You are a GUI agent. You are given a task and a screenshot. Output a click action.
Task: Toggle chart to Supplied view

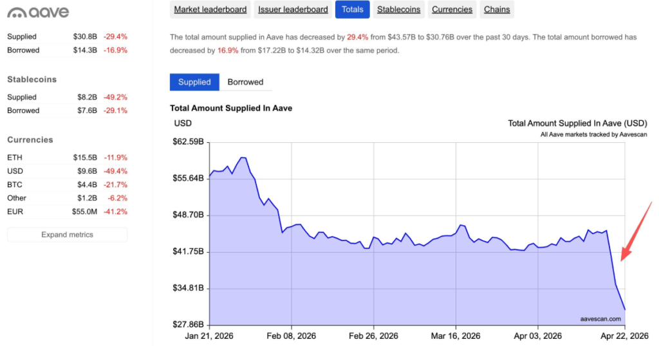click(x=194, y=82)
